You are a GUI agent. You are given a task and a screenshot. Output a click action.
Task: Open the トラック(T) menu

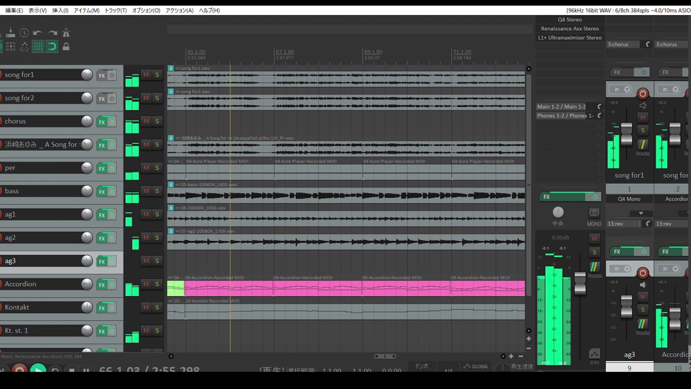116,10
